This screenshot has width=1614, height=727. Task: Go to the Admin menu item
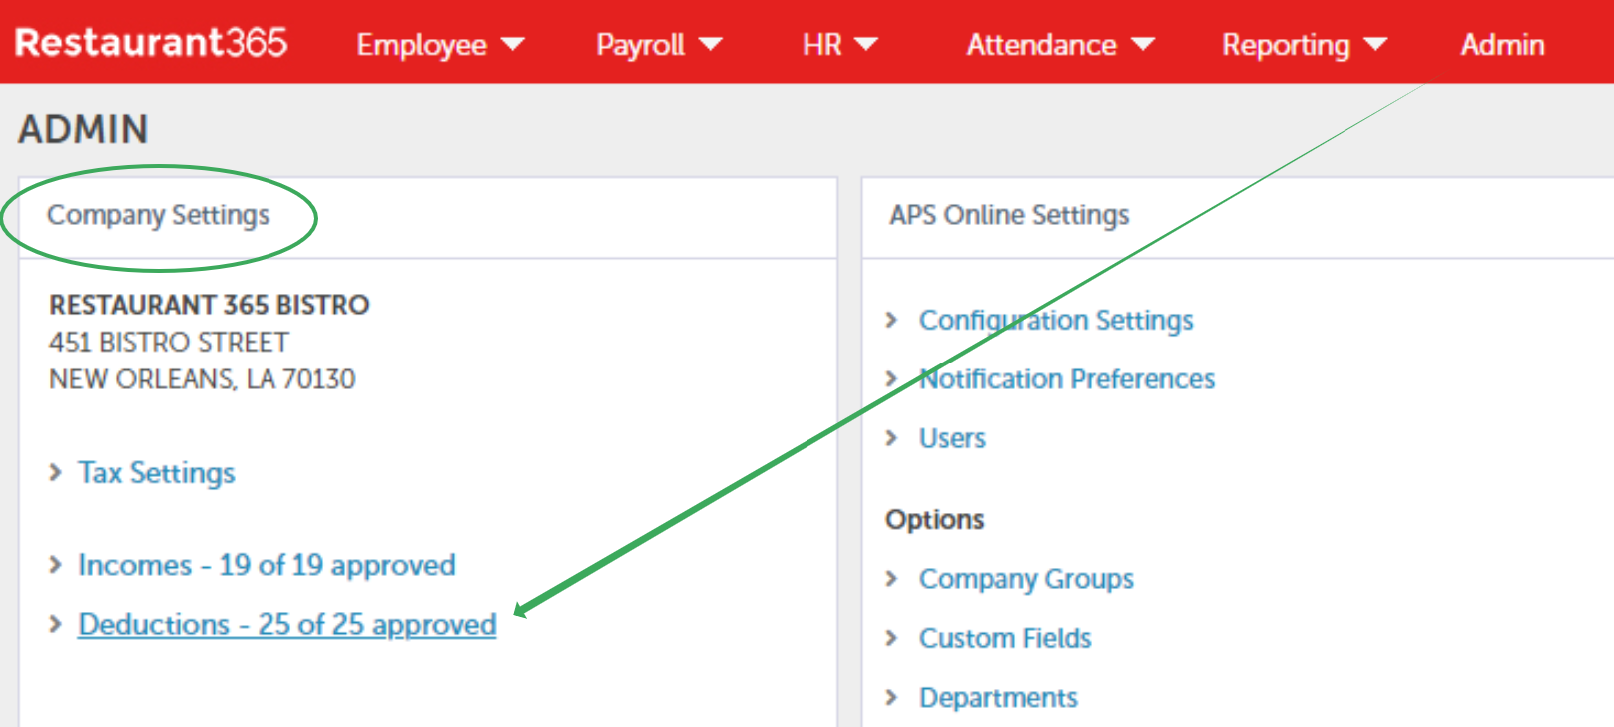tap(1502, 45)
